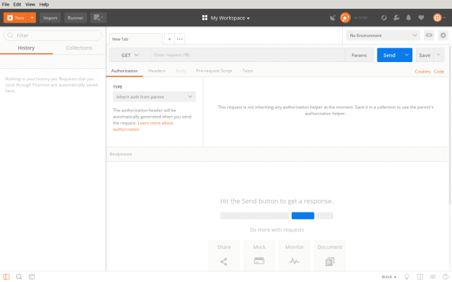
Task: Focus the sidebar Filter field
Action: [53, 35]
